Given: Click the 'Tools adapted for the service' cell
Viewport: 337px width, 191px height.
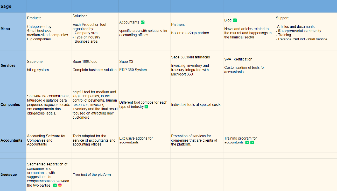Looking at the screenshot, I should point(95,140).
